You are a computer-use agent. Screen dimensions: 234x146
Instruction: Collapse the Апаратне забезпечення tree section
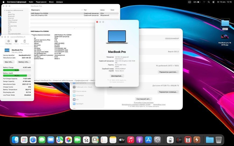point(5,10)
